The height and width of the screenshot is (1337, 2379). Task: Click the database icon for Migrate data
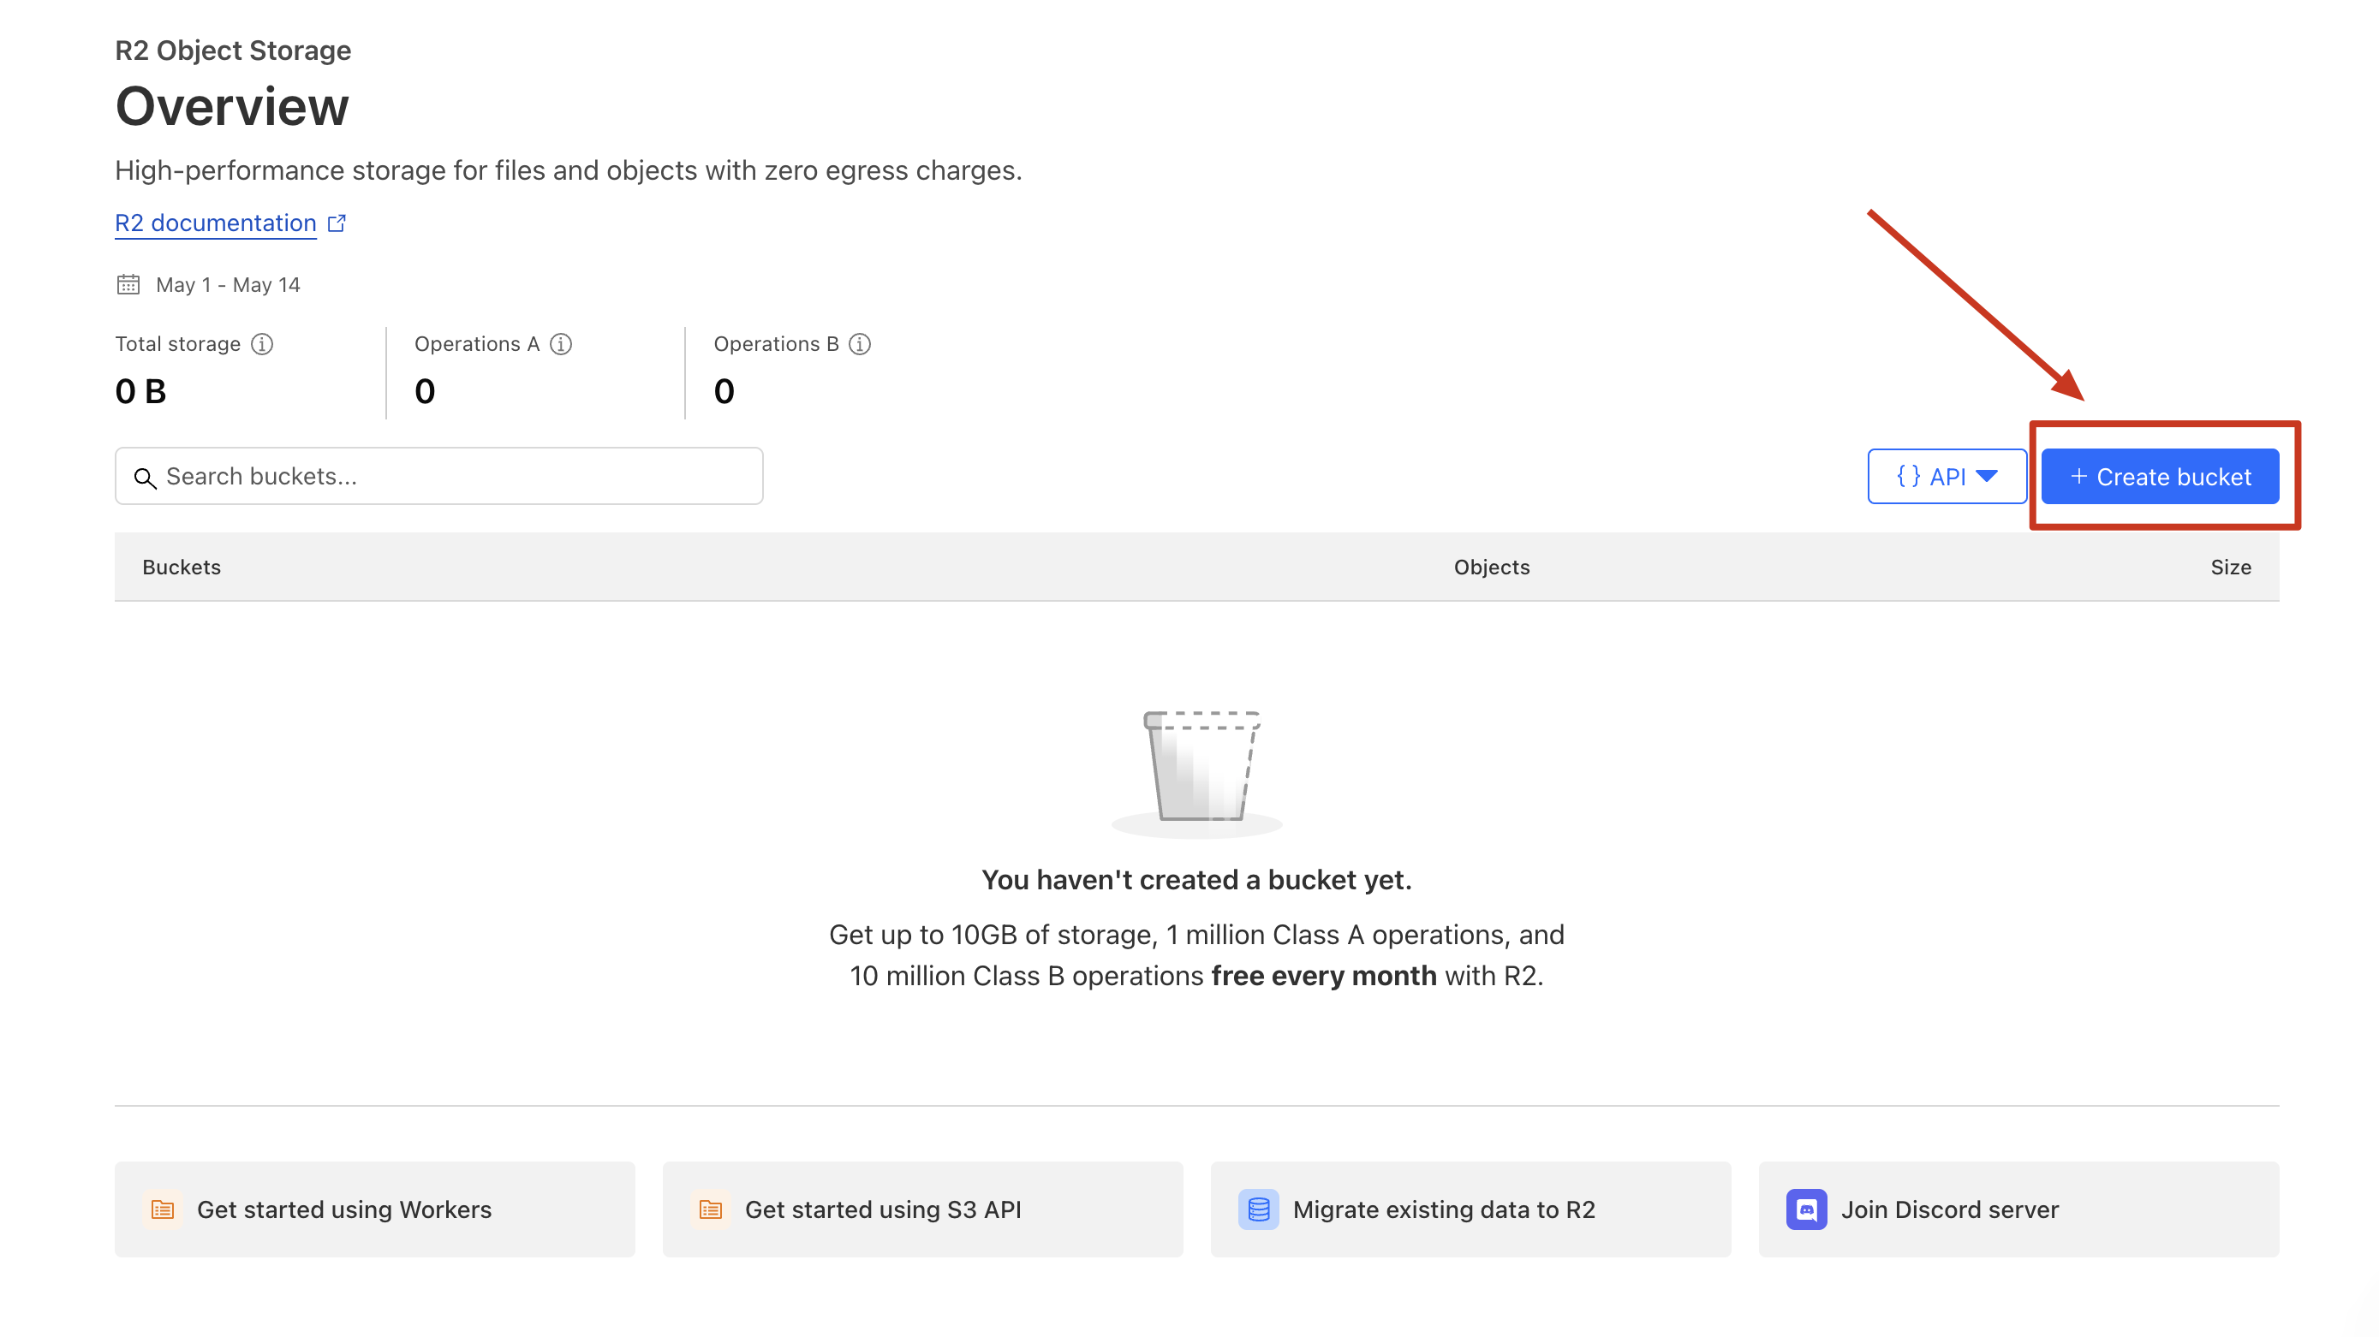(1258, 1209)
